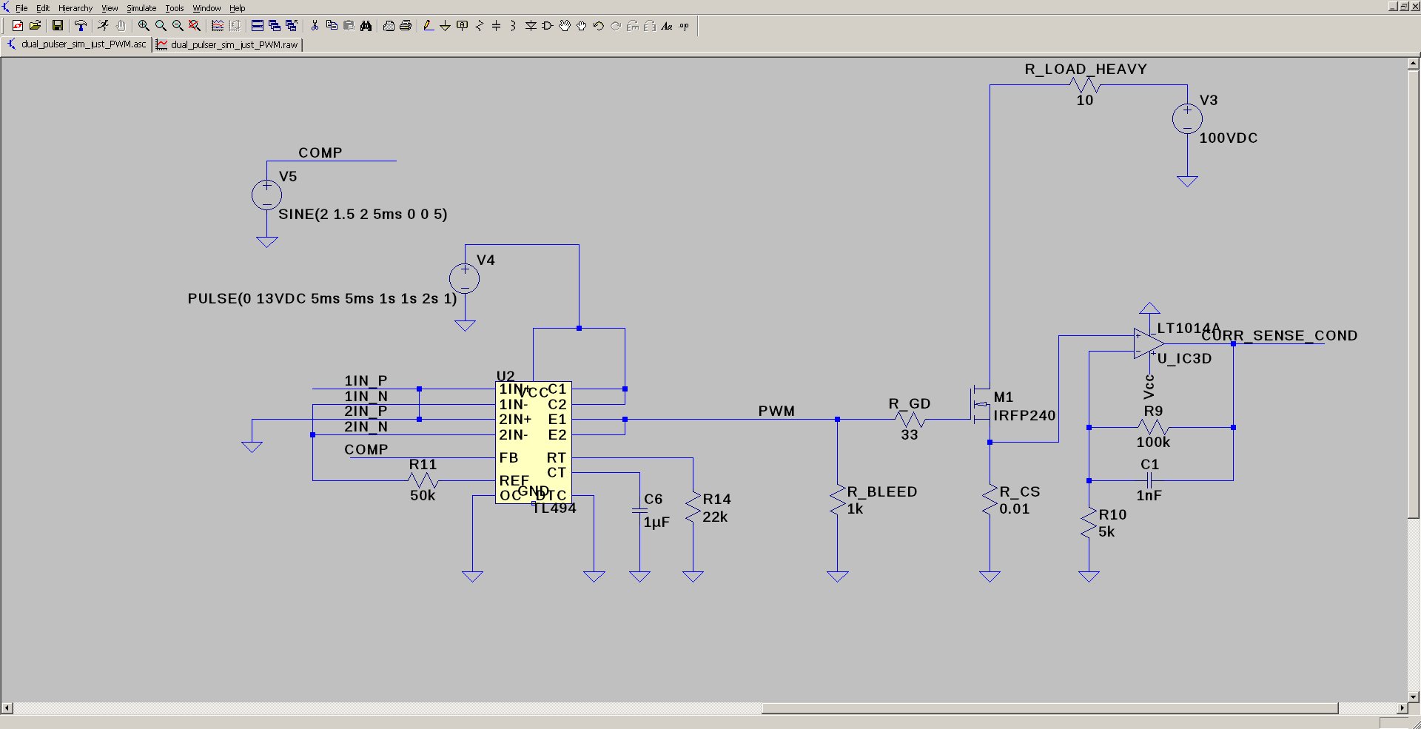Select the Inductor placement tool

coord(512,26)
